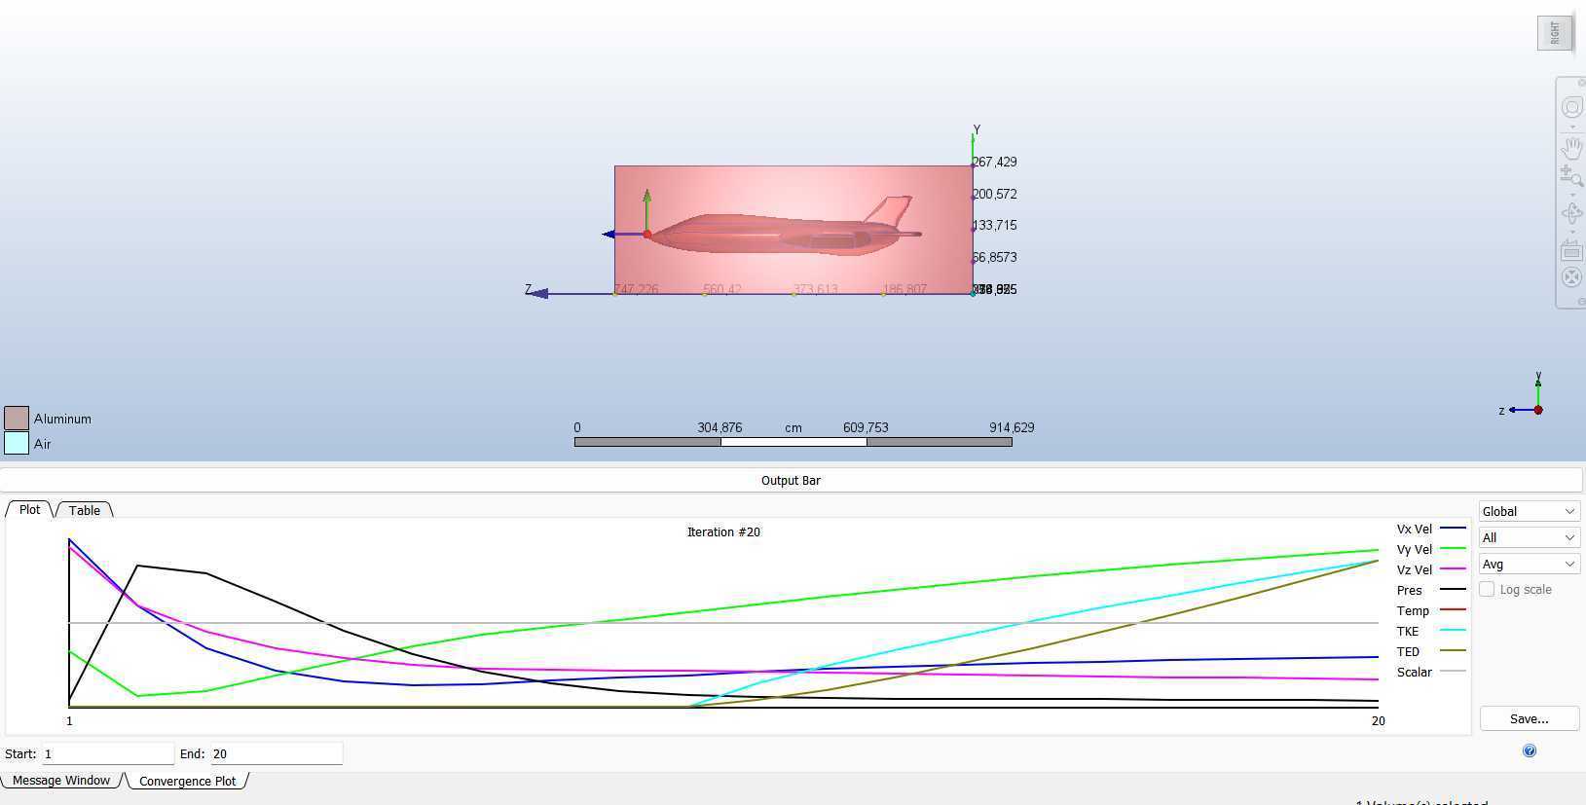The width and height of the screenshot is (1586, 805).
Task: Click the Output Bar title
Action: [x=791, y=480]
